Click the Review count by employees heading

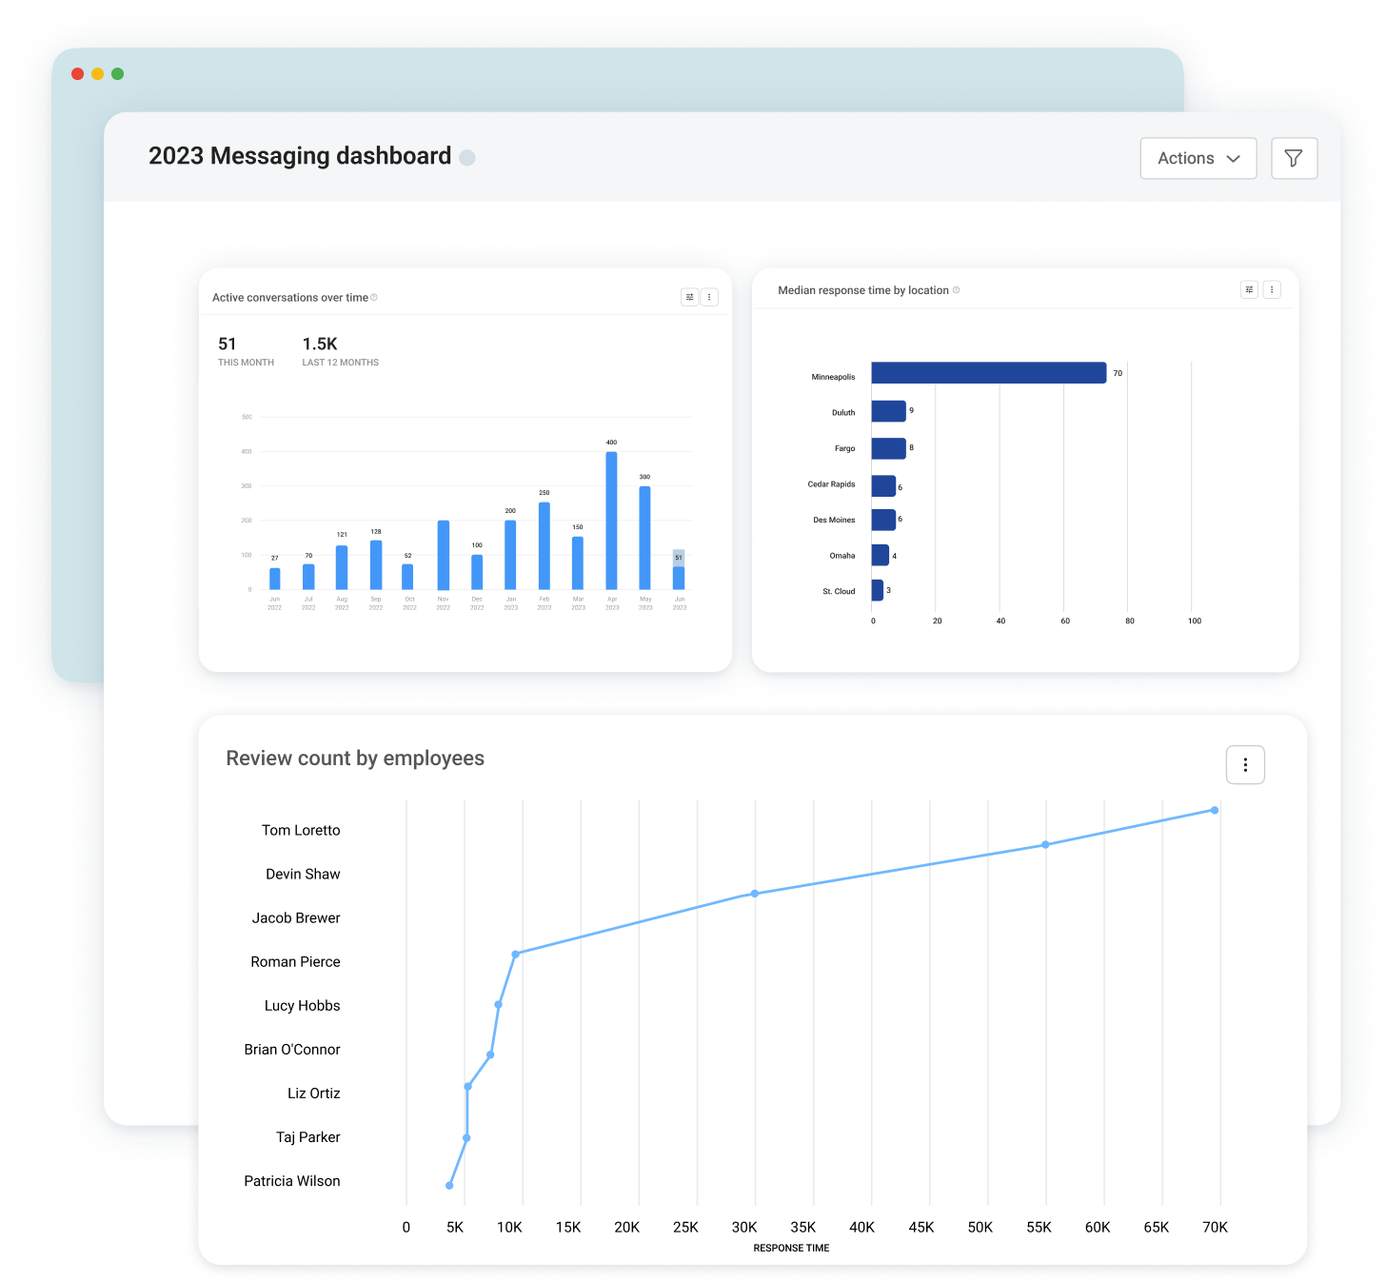[x=354, y=758]
